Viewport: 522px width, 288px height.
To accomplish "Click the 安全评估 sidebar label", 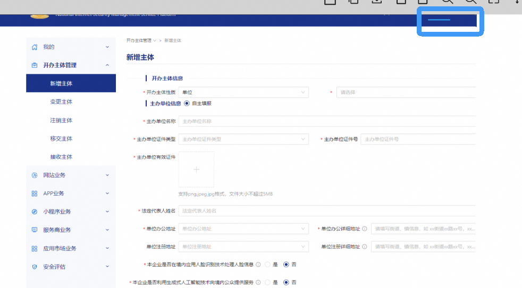I will (x=54, y=267).
